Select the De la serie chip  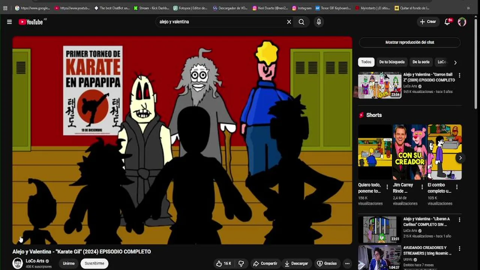[421, 62]
